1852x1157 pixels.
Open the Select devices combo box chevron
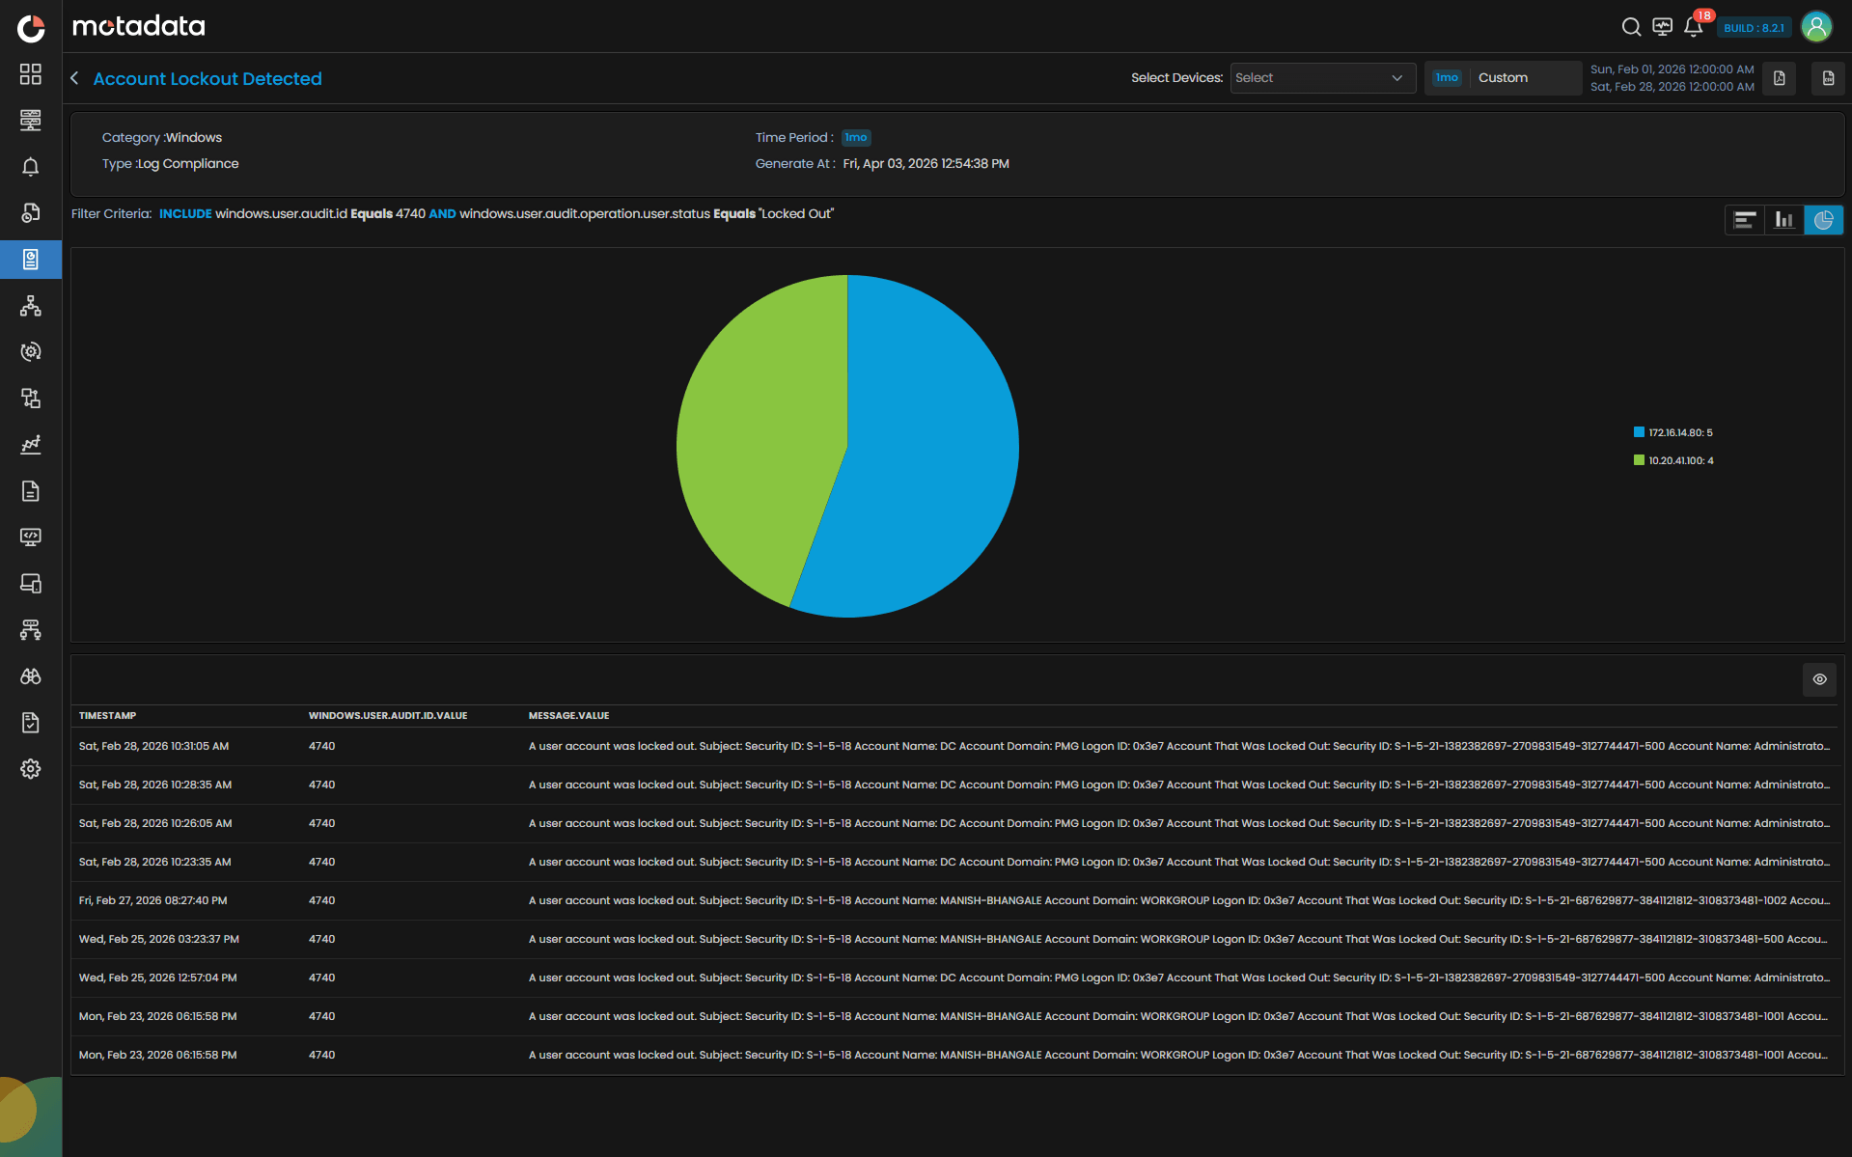[x=1396, y=78]
